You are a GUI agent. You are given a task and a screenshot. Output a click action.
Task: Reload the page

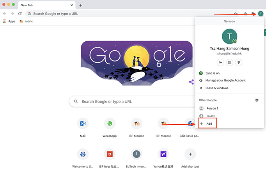pyautogui.click(x=20, y=14)
